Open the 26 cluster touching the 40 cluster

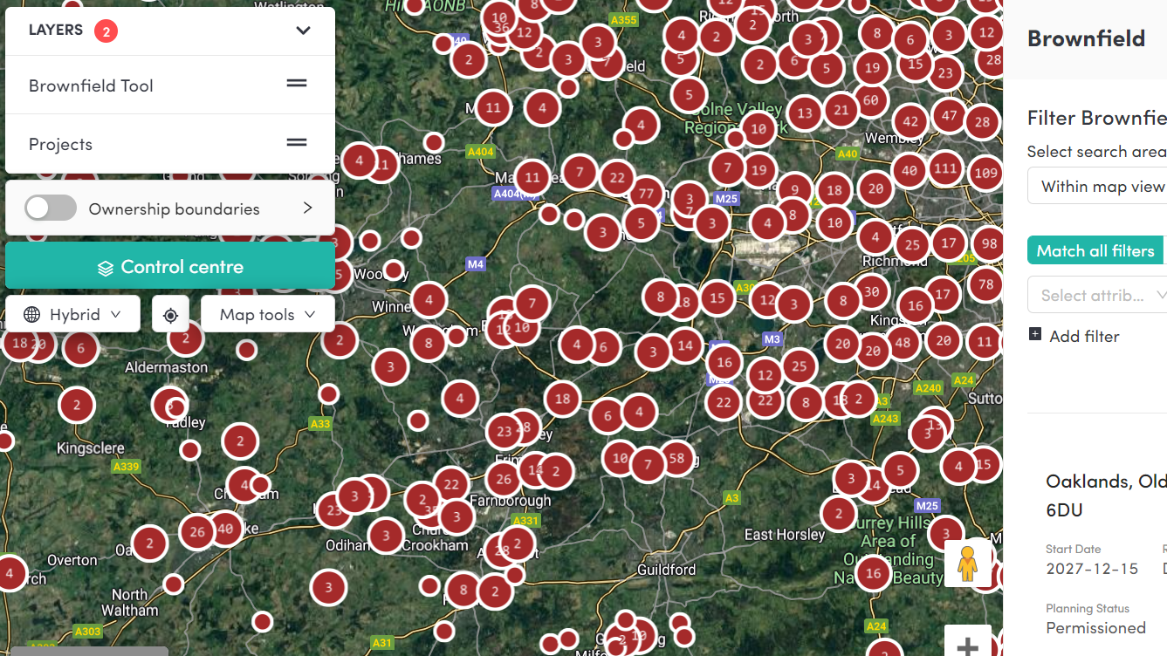pos(197,531)
